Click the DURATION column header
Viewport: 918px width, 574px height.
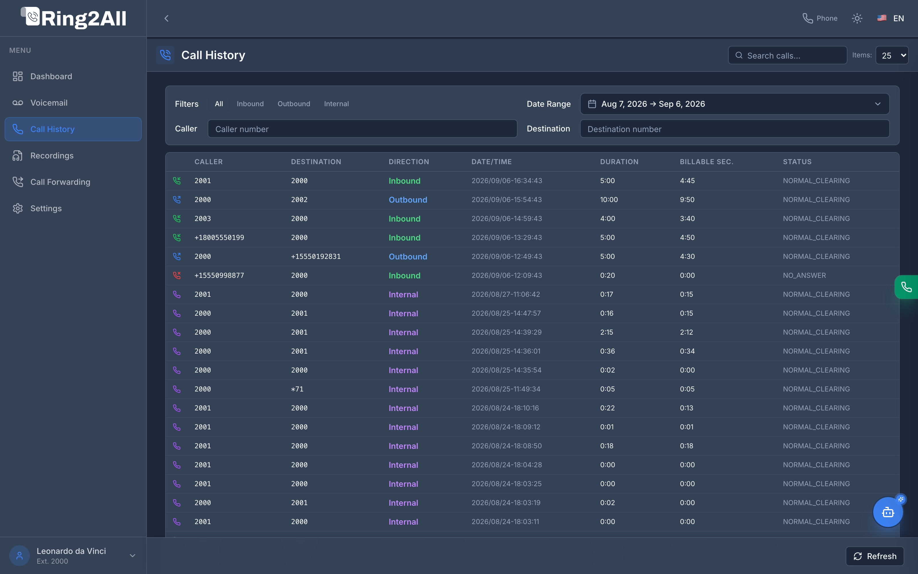(619, 162)
